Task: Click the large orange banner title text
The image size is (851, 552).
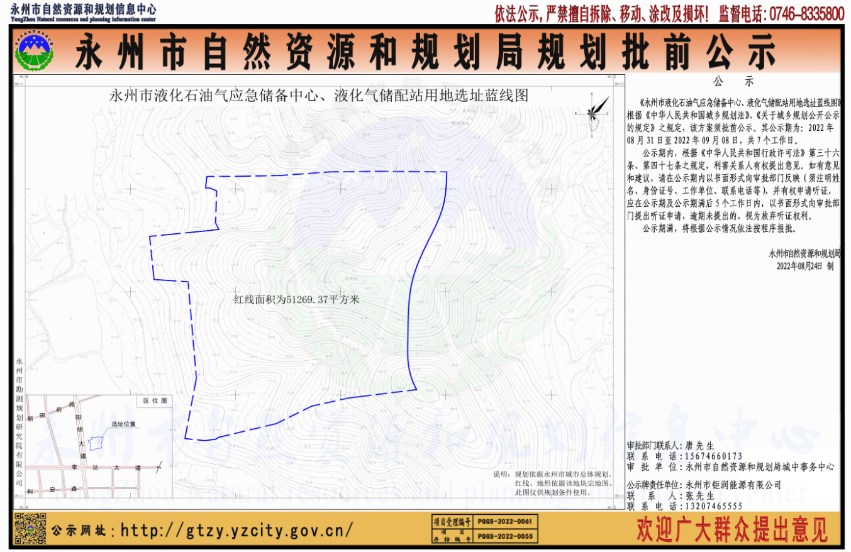Action: [425, 52]
